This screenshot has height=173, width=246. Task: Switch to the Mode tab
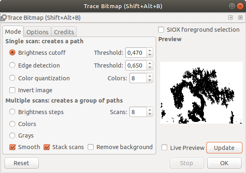(x=13, y=32)
